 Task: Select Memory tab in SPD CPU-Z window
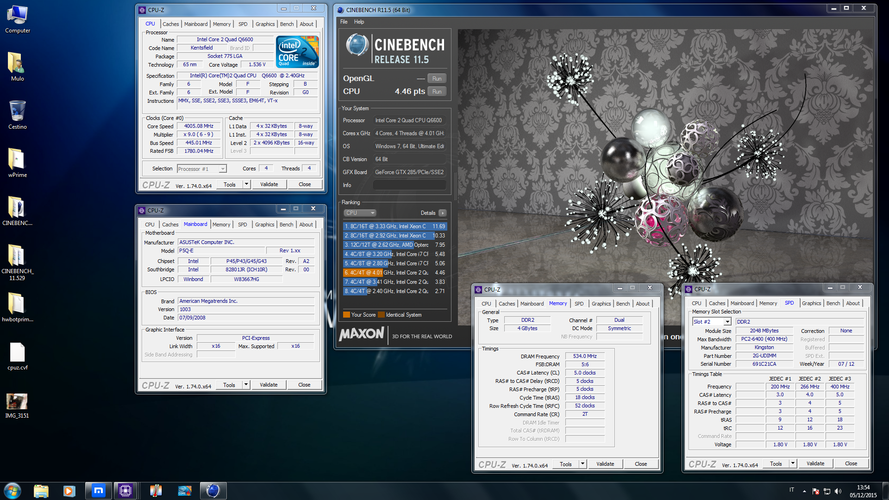[768, 303]
